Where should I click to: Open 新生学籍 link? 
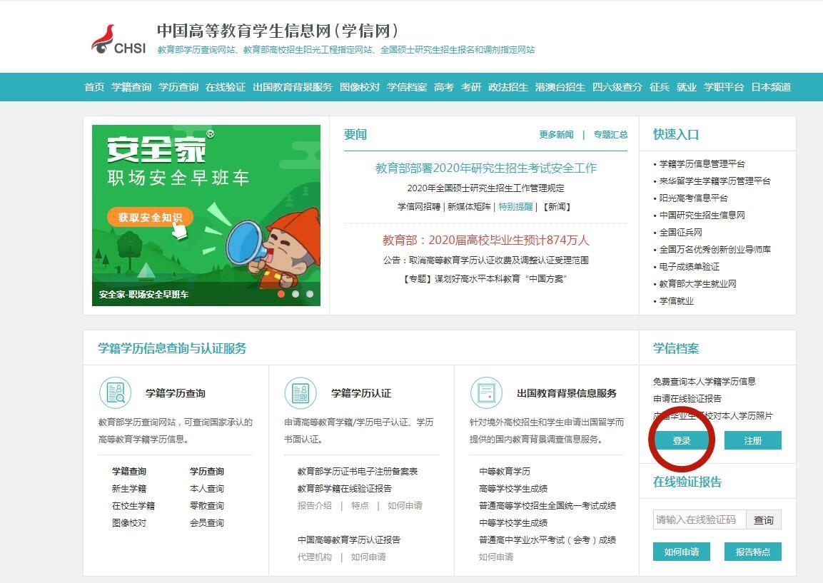tap(129, 489)
